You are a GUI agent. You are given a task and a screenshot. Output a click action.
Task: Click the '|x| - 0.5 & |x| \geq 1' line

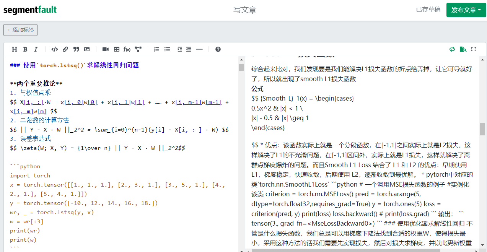pyautogui.click(x=280, y=118)
